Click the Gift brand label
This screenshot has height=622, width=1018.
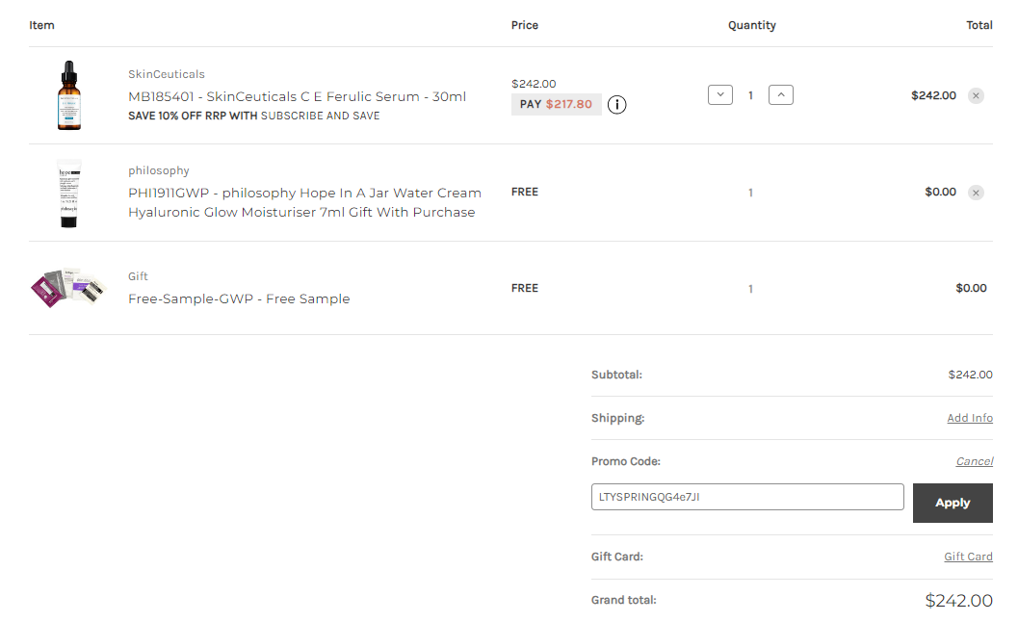coord(138,276)
